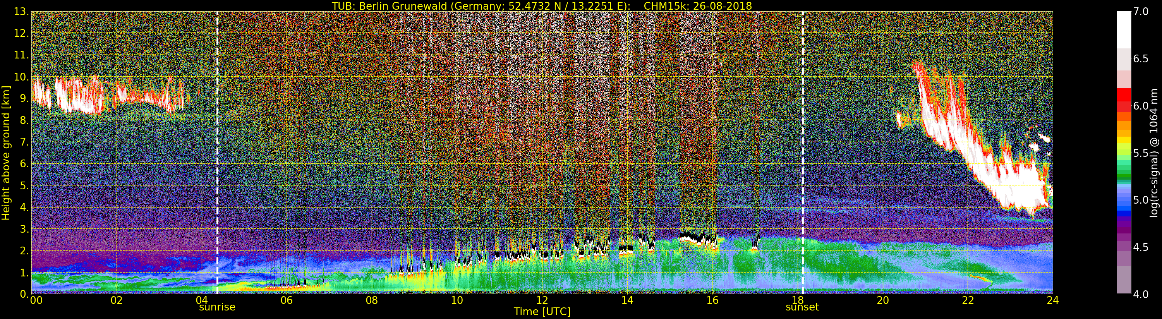Click the '4.' height axis tick label

(x=24, y=208)
